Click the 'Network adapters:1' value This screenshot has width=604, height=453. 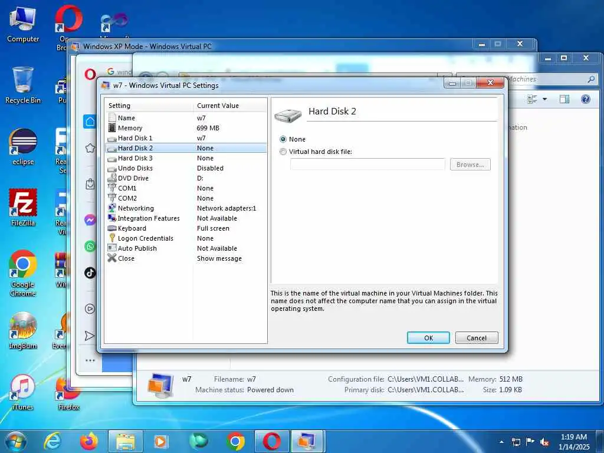(x=226, y=208)
